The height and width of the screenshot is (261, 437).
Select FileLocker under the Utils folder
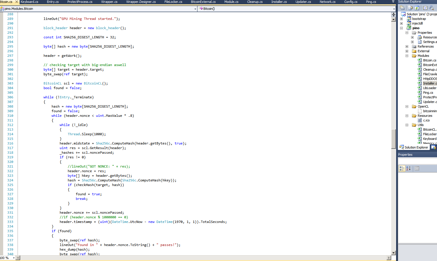[430, 134]
